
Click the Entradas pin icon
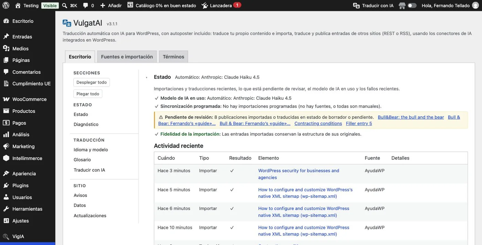[x=6, y=36]
